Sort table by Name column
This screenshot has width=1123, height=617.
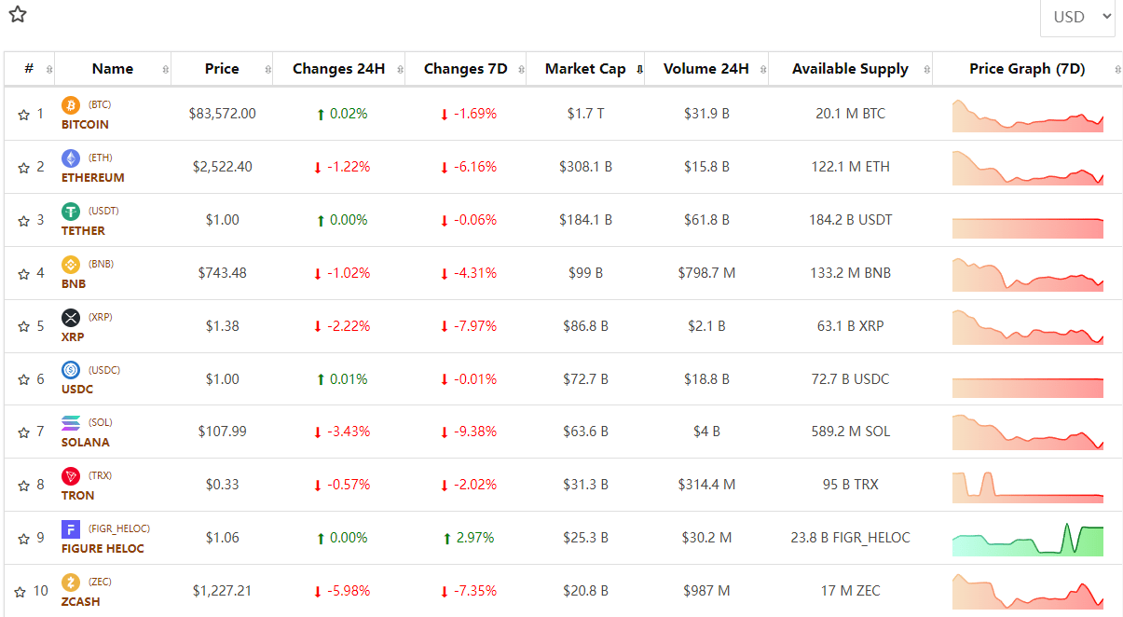pyautogui.click(x=113, y=69)
